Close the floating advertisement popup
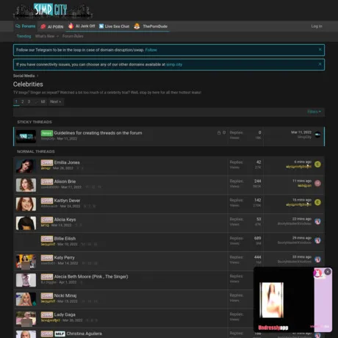Screen dimensions: 338x338 (328, 272)
